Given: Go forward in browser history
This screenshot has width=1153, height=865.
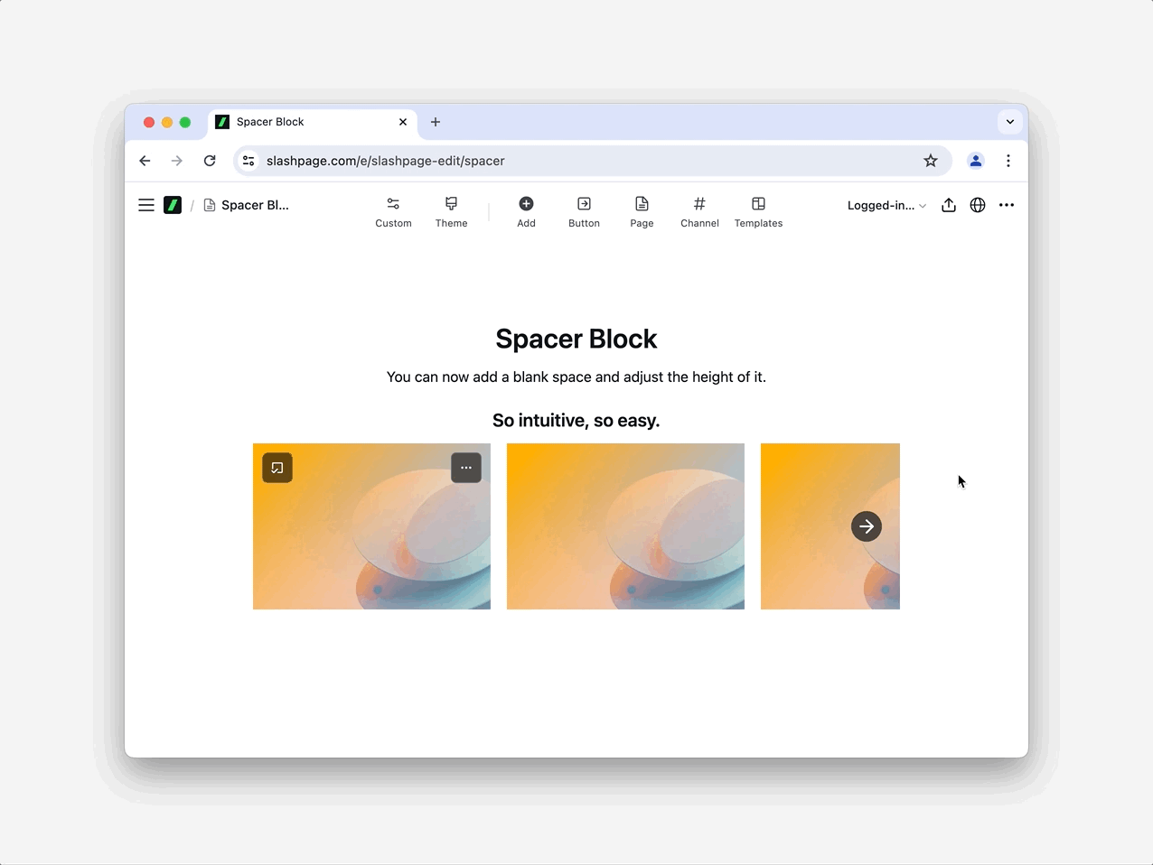Looking at the screenshot, I should [177, 161].
